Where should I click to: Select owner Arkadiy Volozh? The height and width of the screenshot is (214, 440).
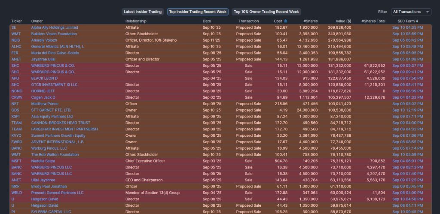[x=44, y=40]
